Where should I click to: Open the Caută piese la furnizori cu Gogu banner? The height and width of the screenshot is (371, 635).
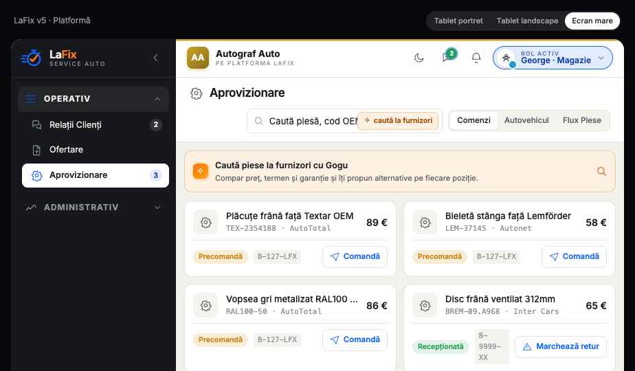coord(400,171)
